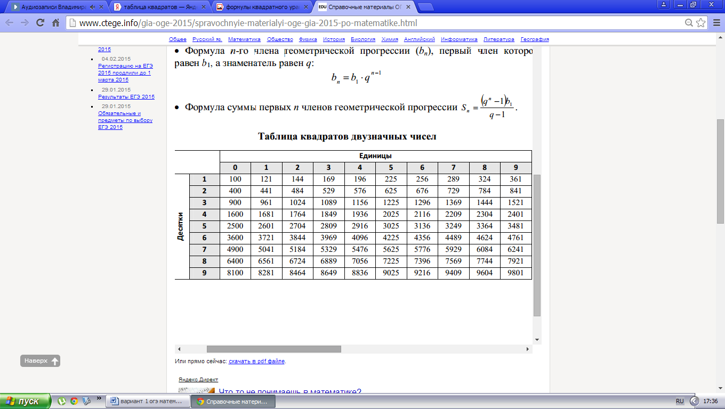Click the inner horizontal scrollbar thumb

point(273,349)
